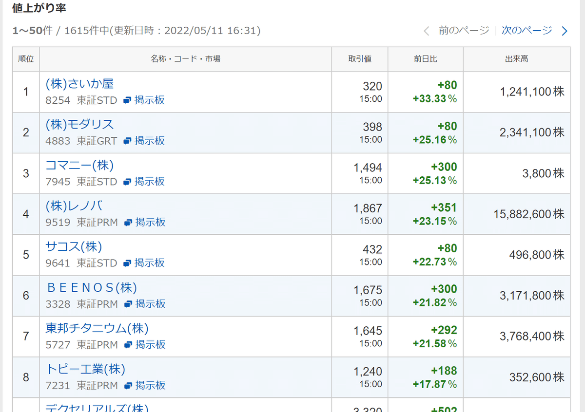
Task: Open stock トピー工業(株)
Action: click(85, 369)
